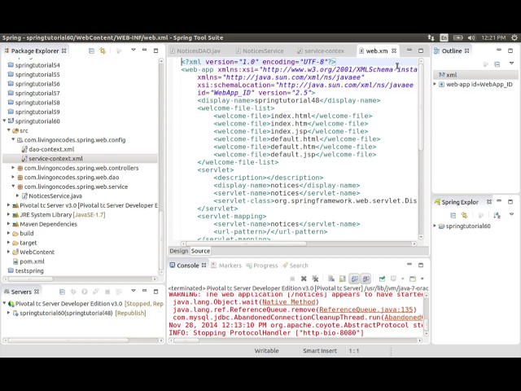Toggle show console on standard error

(366, 279)
